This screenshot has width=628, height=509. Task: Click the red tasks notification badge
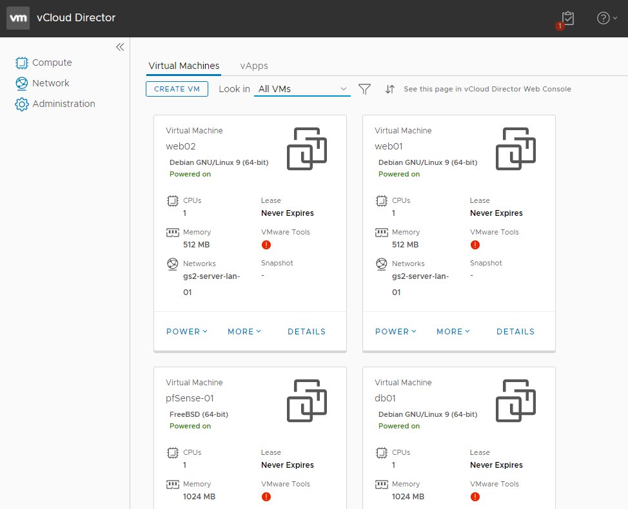pyautogui.click(x=560, y=26)
